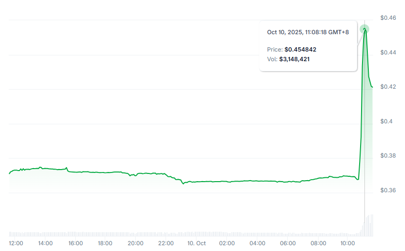The width and height of the screenshot is (405, 251).
Task: Select the 02:00 time axis label
Action: tap(227, 243)
